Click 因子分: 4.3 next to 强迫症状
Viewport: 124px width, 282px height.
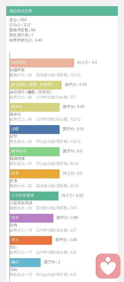point(87,63)
